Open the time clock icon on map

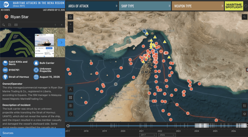tap(70, 114)
